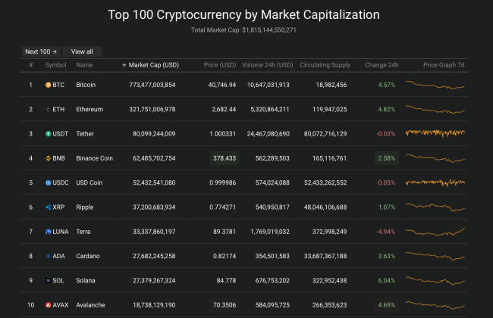This screenshot has width=493, height=318.
Task: Click Tether volume 24,467,080,690
Action: click(268, 134)
